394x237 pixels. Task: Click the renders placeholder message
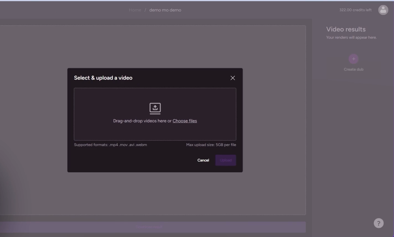coord(351,37)
